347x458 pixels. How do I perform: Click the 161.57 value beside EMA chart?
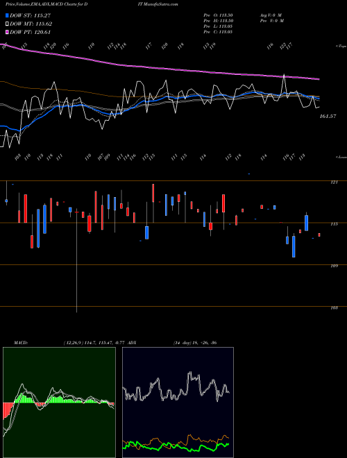pos(328,117)
